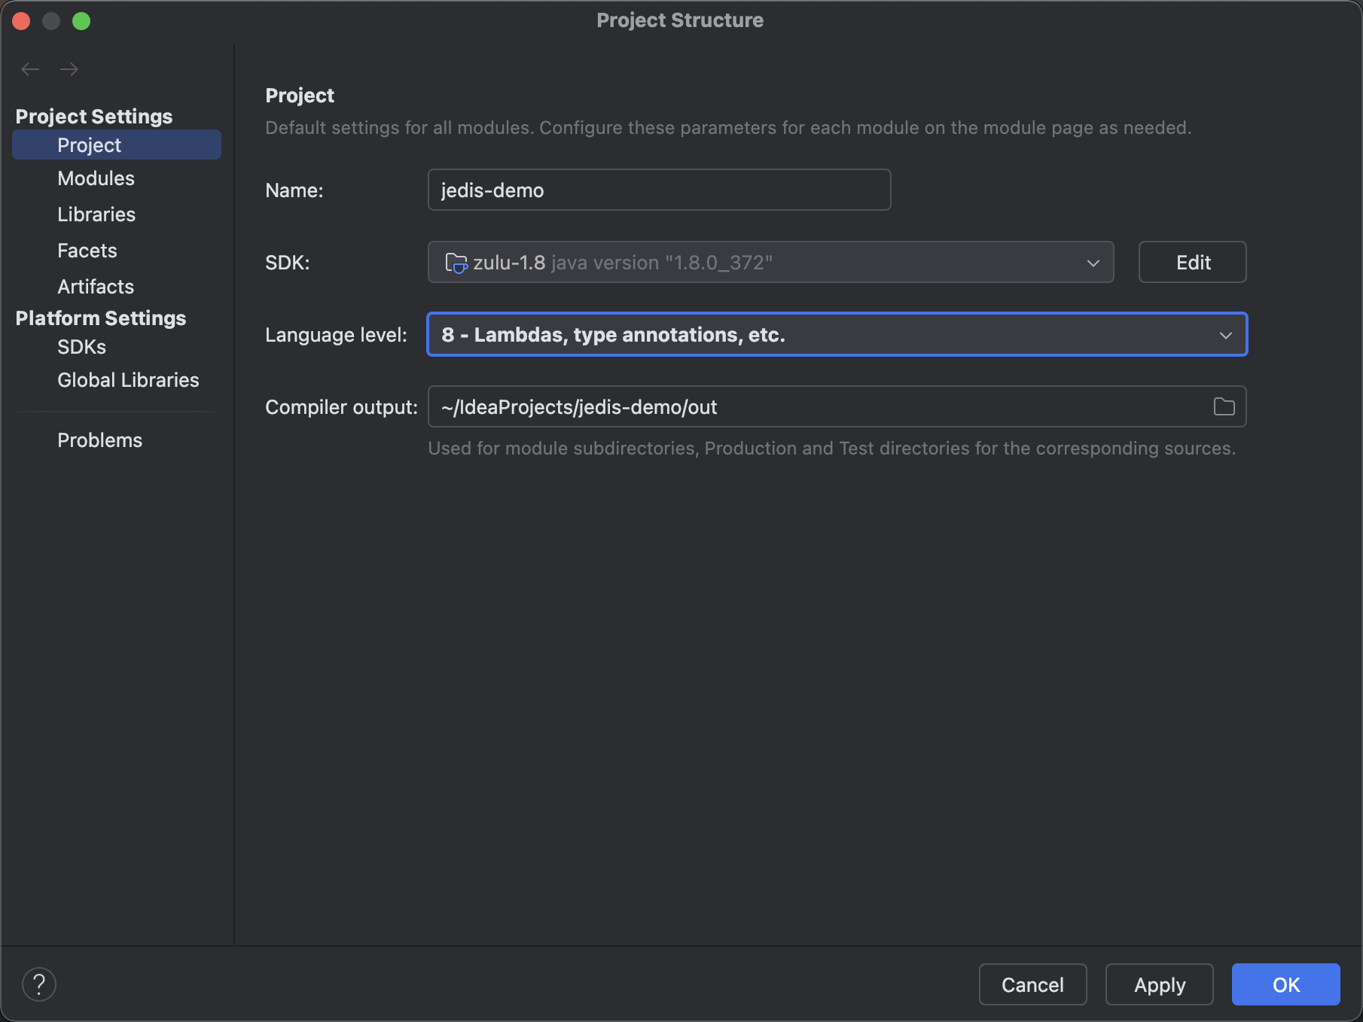Click the Edit SDK button
Image resolution: width=1363 pixels, height=1022 pixels.
pos(1193,262)
